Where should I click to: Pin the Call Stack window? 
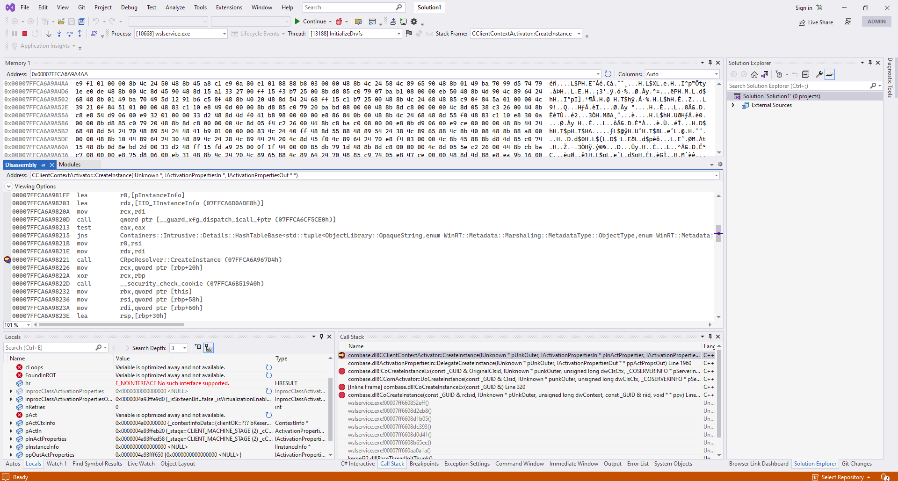pos(710,336)
